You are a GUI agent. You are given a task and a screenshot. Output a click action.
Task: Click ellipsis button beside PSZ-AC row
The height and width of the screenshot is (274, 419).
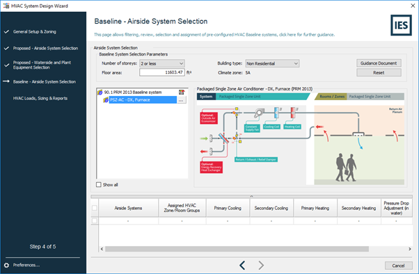tap(181, 100)
